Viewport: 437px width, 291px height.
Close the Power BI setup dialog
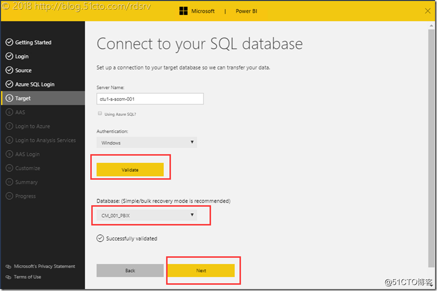tap(427, 11)
